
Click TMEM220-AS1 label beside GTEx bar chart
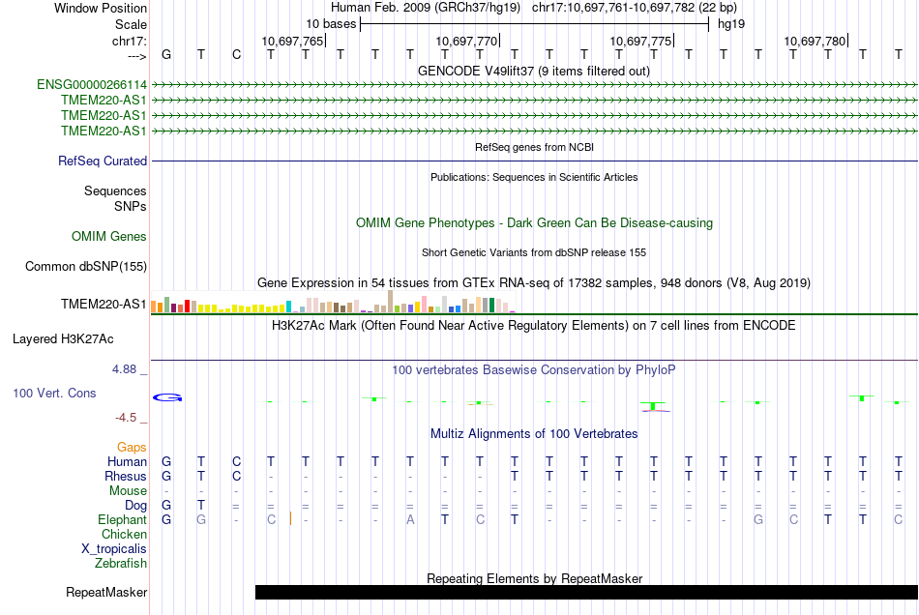104,304
